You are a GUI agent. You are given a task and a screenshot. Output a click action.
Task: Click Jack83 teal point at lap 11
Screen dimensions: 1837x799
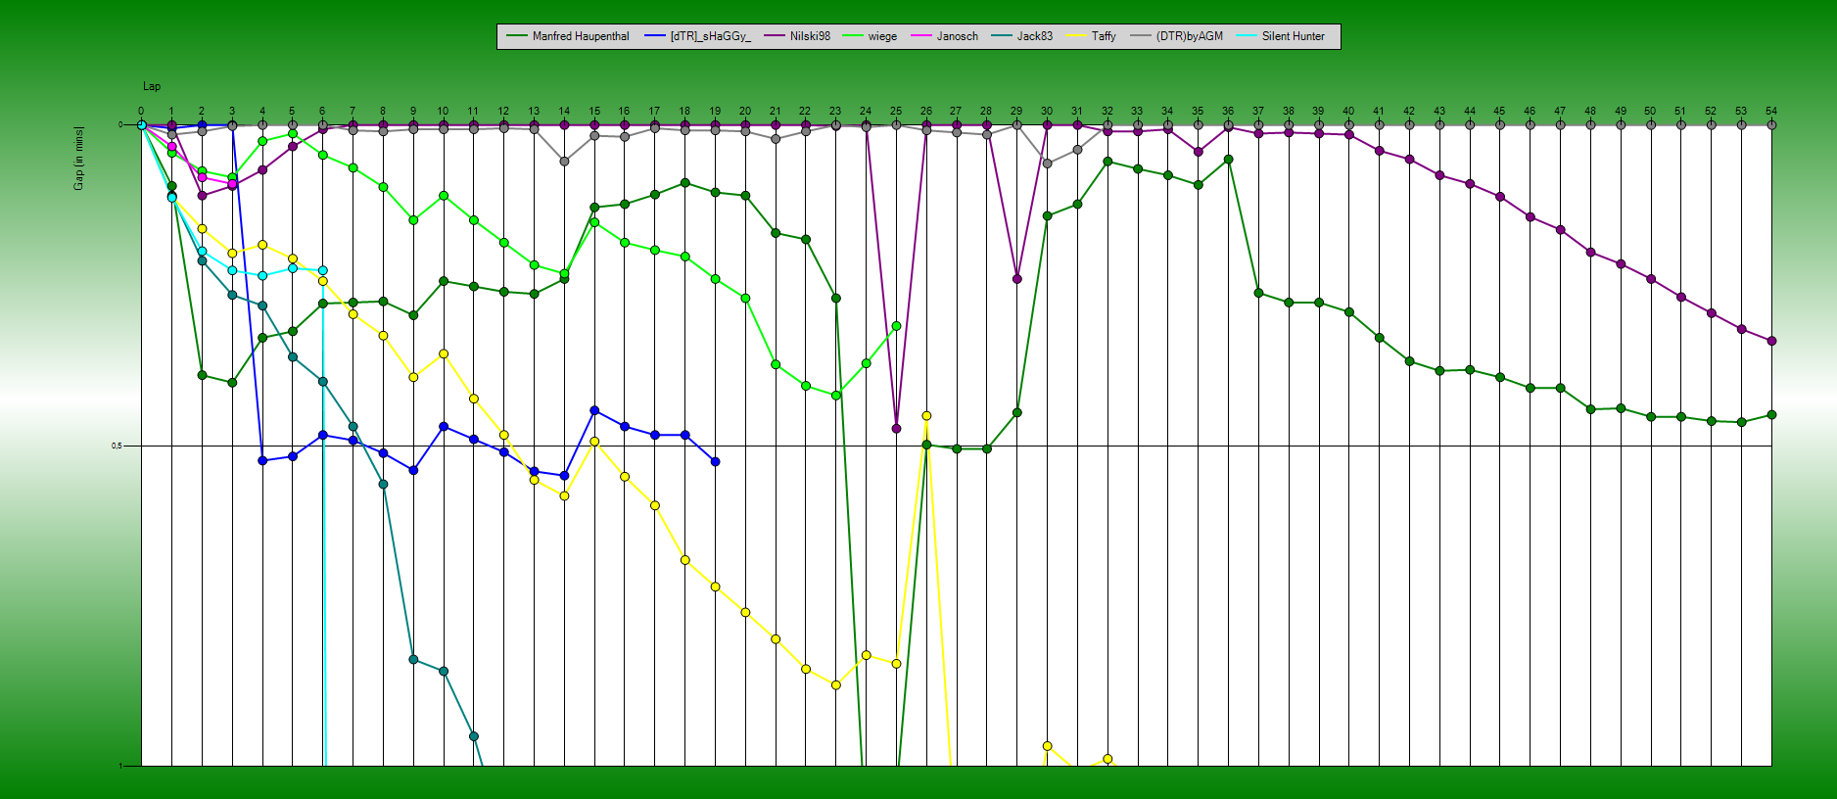coord(473,736)
